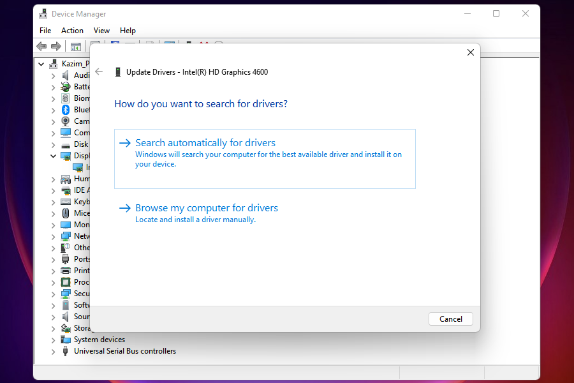Select the Software devices icon

click(66, 305)
